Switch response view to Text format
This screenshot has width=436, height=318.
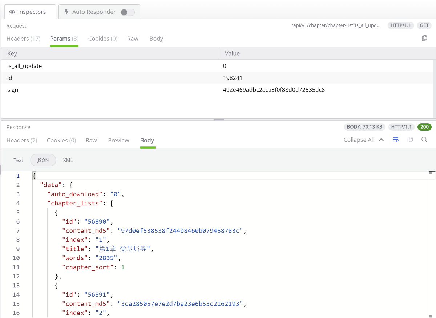pyautogui.click(x=18, y=160)
